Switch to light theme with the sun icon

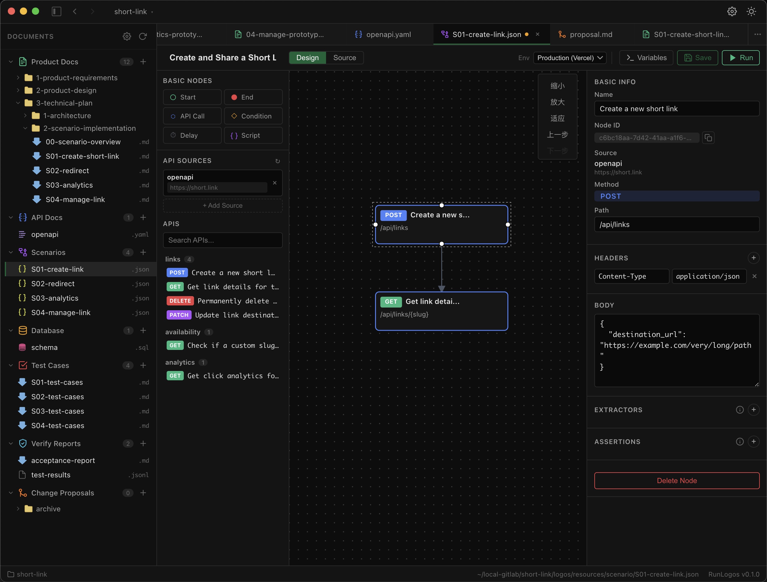tap(751, 11)
